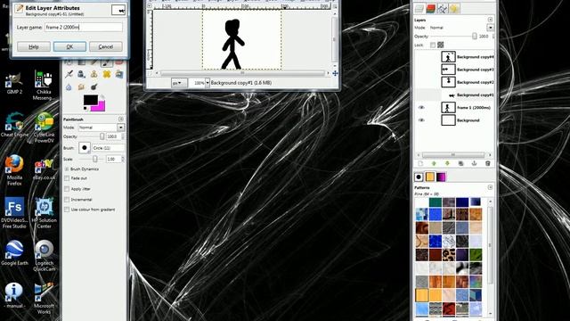Enable the Incremental checkbox
This screenshot has width=570, height=321.
pyautogui.click(x=67, y=200)
